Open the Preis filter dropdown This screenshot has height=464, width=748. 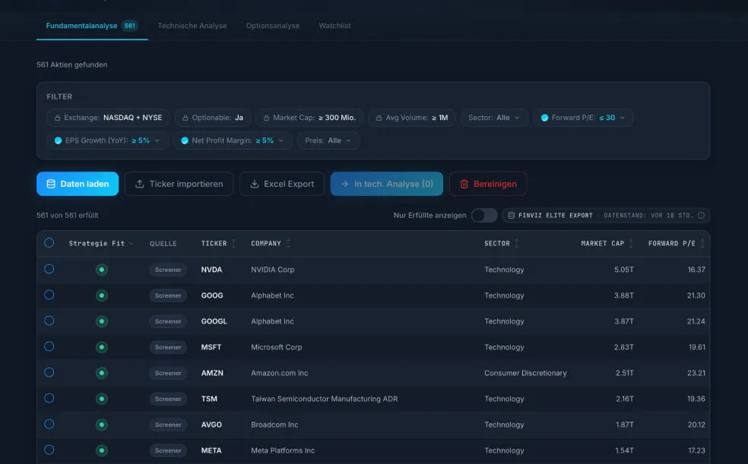pyautogui.click(x=328, y=140)
